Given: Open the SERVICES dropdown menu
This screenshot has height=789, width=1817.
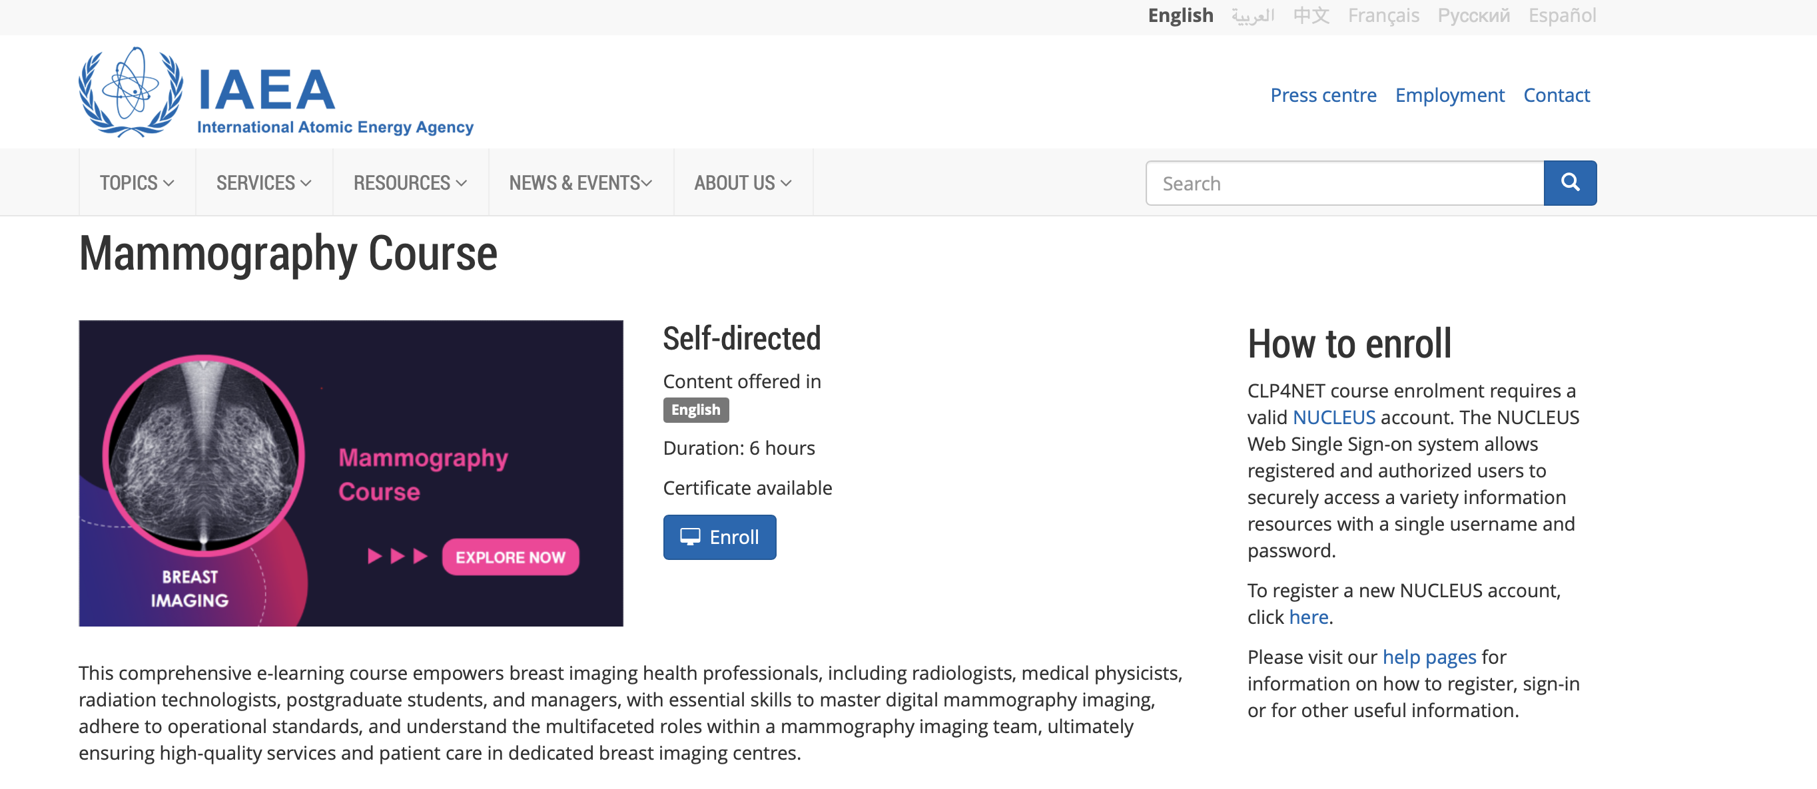Looking at the screenshot, I should click(x=262, y=182).
